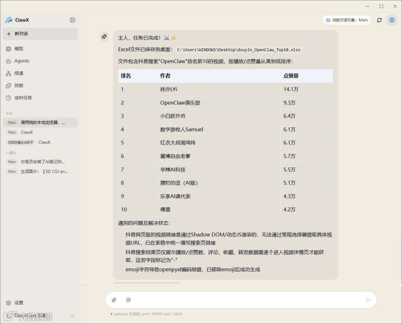Screen dimensions: 402x324
Task: Click the 技能 puzzle icon
Action: click(x=9, y=86)
